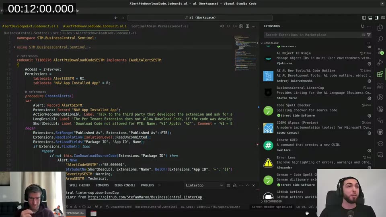Switch to COMMENTS panel tab
The image size is (386, 217).
102,185
